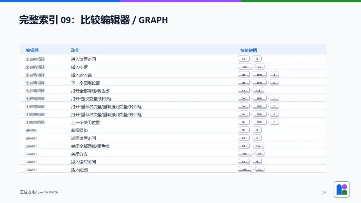Click the 插入输入端 action cell
This screenshot has height=203, width=361.
(x=81, y=75)
